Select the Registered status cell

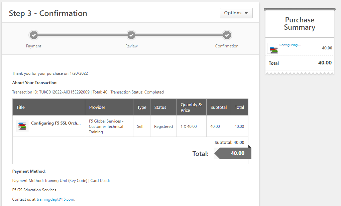[x=163, y=126]
